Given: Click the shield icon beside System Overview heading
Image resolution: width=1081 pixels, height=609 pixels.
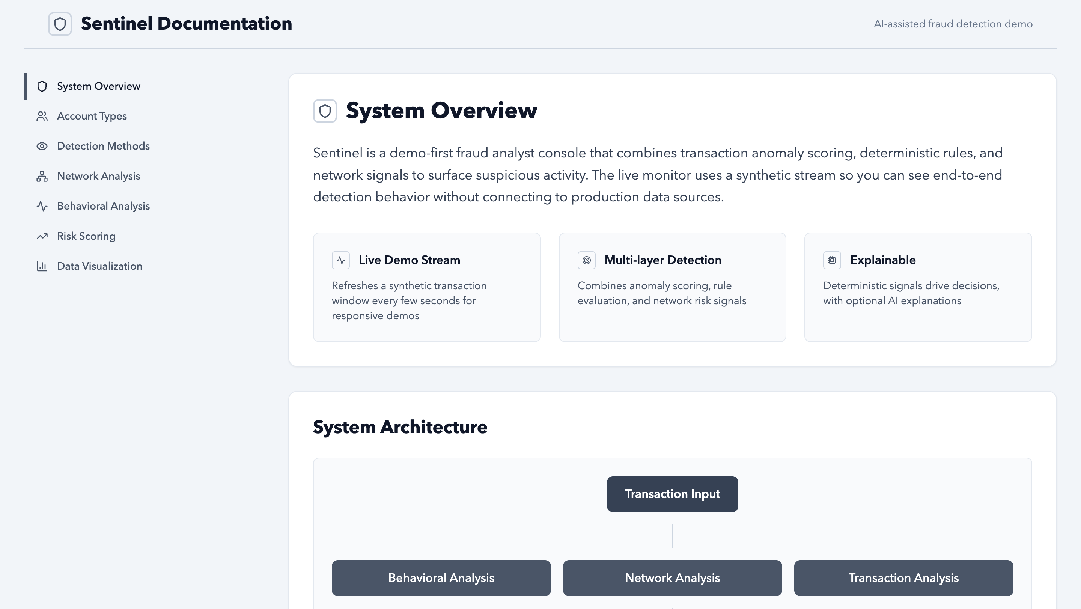Looking at the screenshot, I should click(x=325, y=111).
